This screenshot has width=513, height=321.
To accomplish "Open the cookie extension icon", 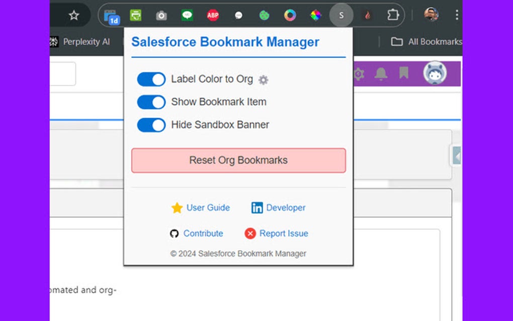I will 264,15.
